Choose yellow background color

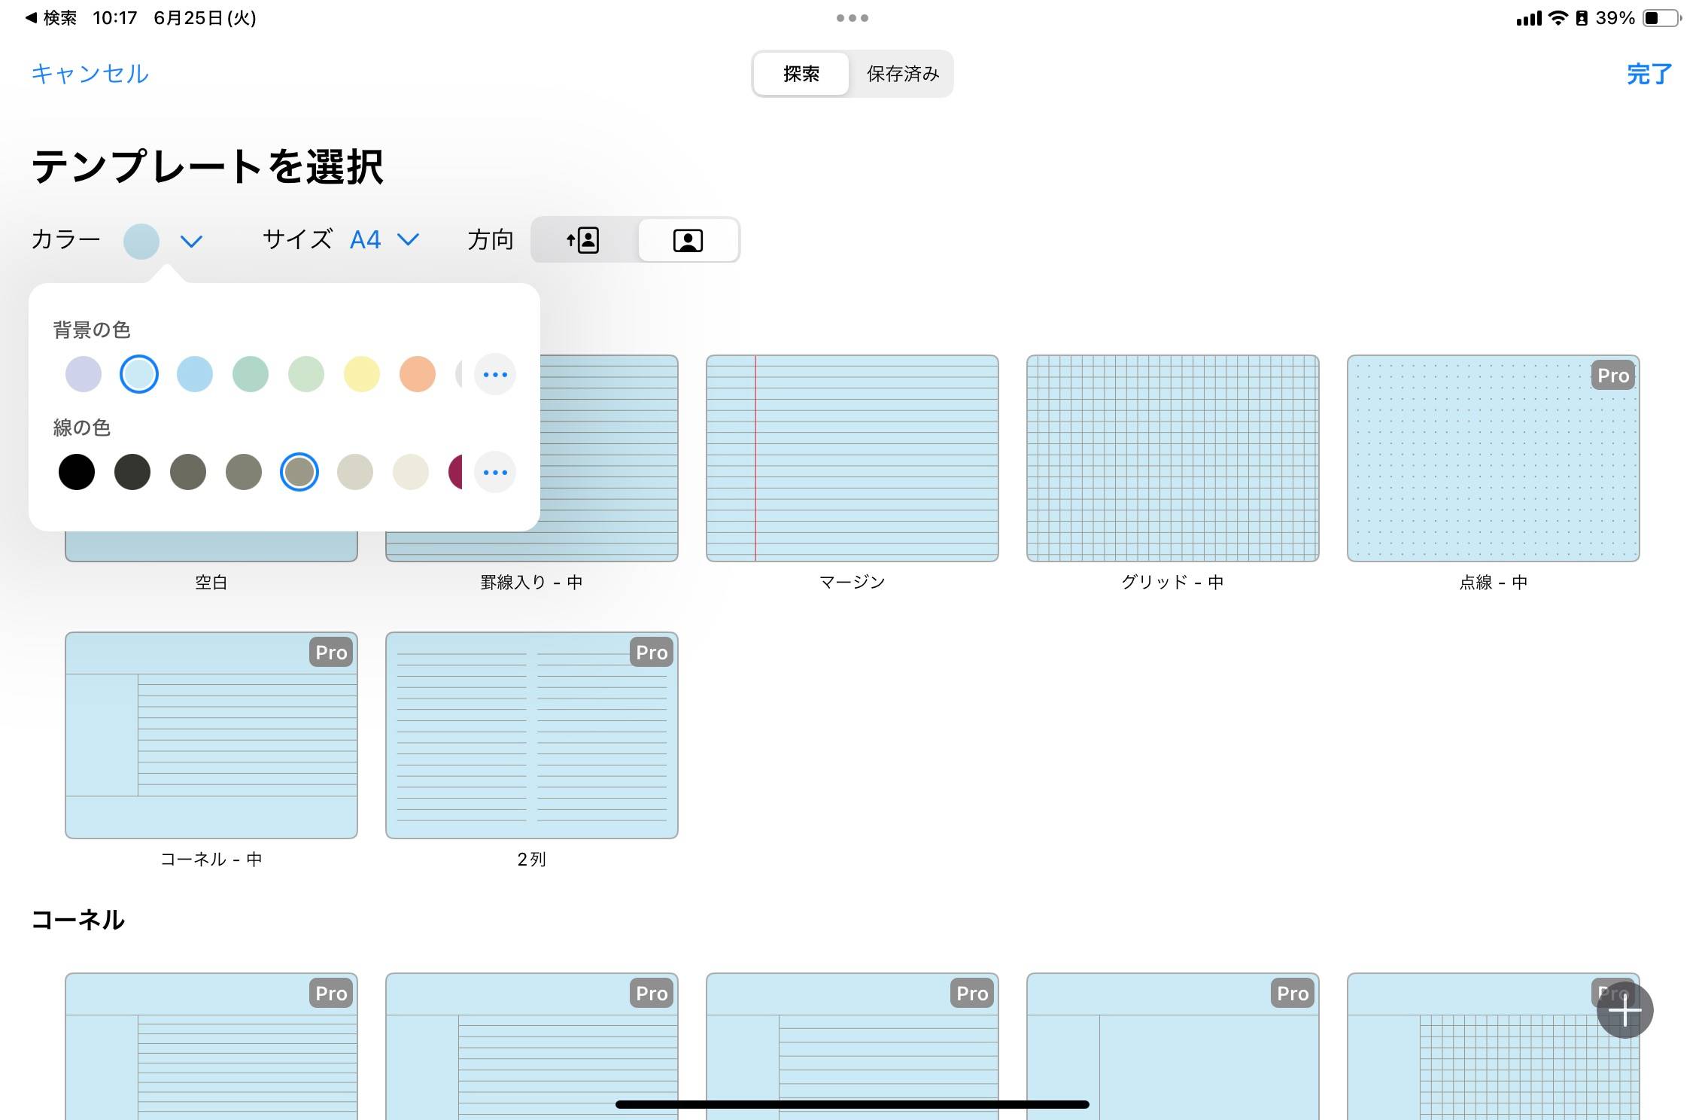point(362,374)
